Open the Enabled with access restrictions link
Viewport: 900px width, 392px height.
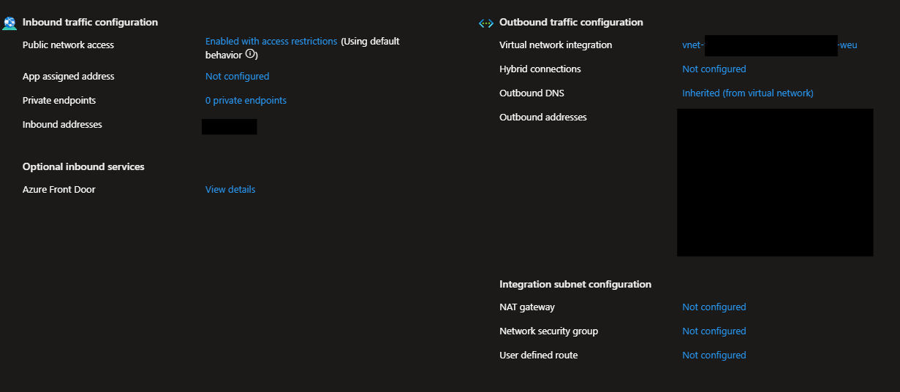click(x=271, y=42)
